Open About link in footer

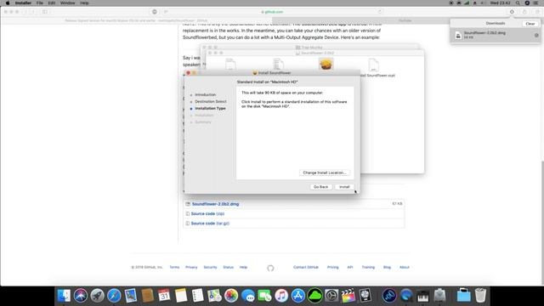(405, 267)
